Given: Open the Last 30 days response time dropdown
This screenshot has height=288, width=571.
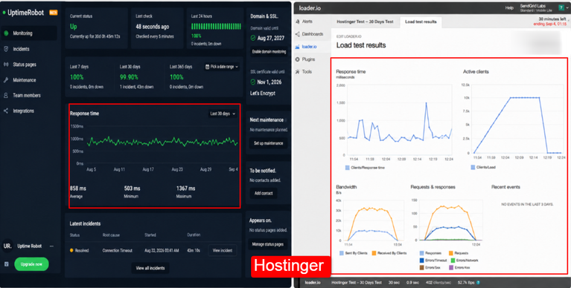Looking at the screenshot, I should click(x=223, y=114).
